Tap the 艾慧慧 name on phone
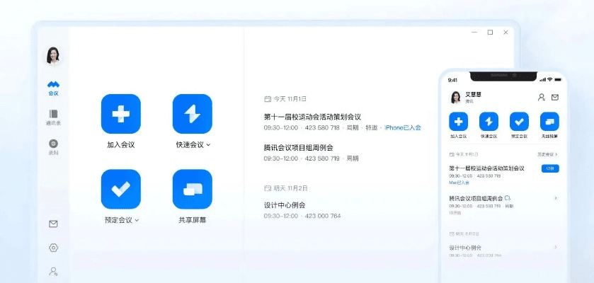The width and height of the screenshot is (594, 283). (473, 95)
